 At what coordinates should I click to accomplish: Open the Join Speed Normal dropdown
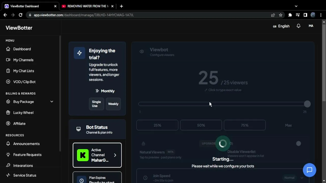point(294,178)
